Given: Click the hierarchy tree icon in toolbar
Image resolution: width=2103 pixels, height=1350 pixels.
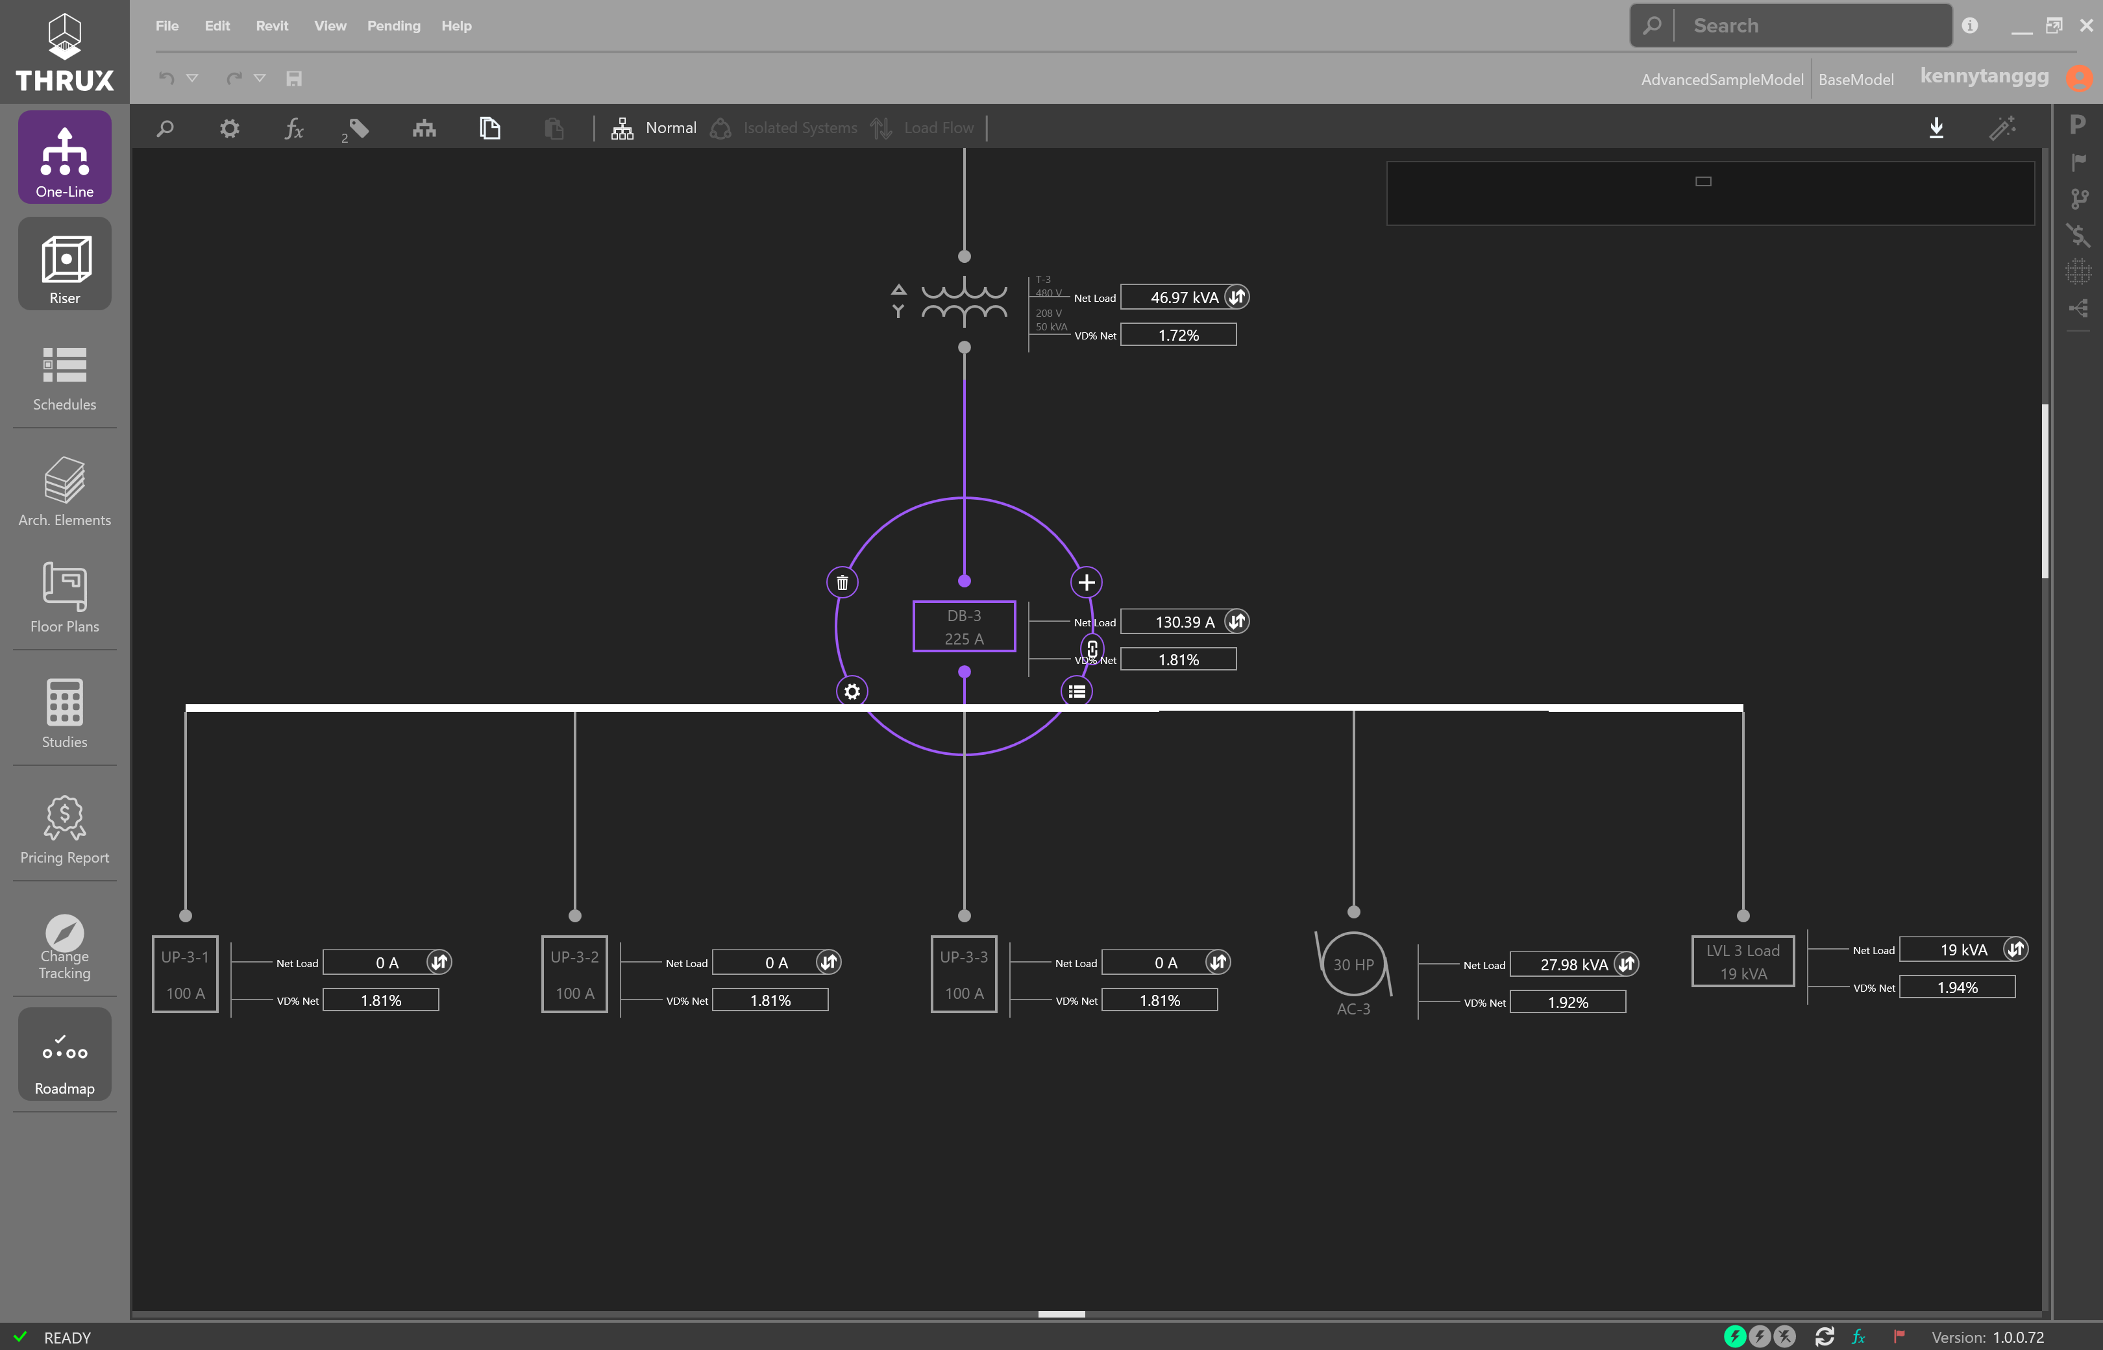Looking at the screenshot, I should (424, 129).
